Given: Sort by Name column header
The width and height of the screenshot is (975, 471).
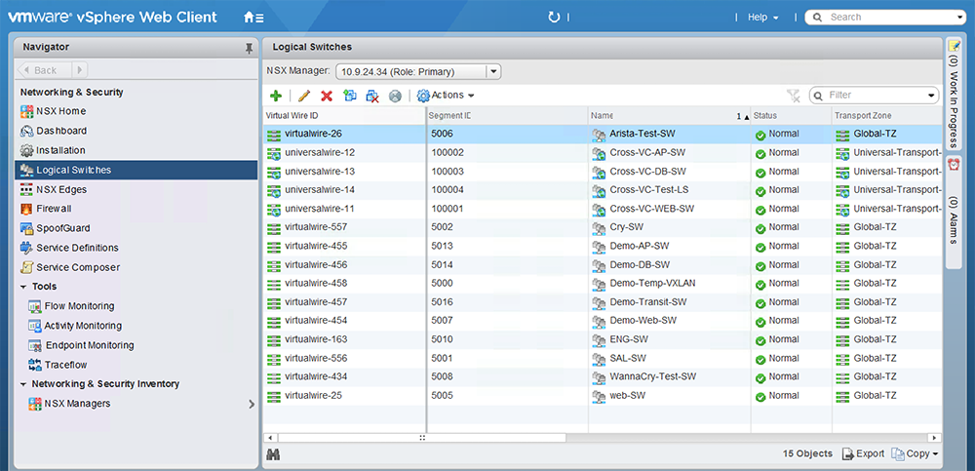Looking at the screenshot, I should [x=670, y=116].
